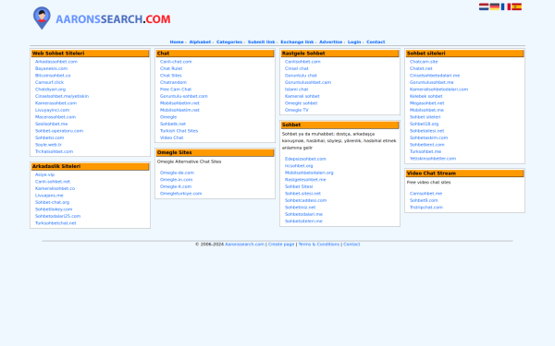Open the Omegle-de.com link
This screenshot has height=346, width=555.
pyautogui.click(x=177, y=173)
